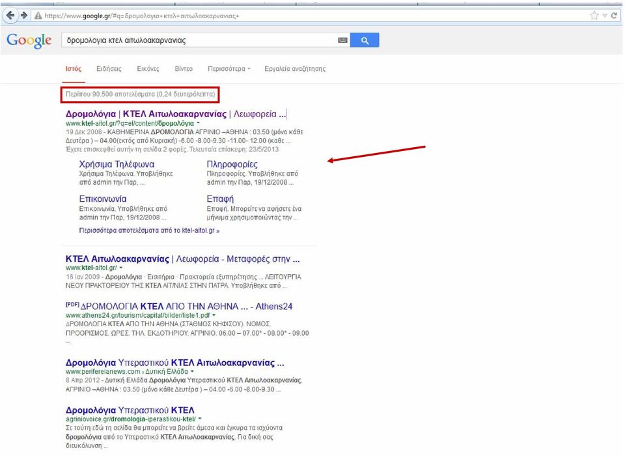
Task: Open result Δρομολόγια Υπεραστικού ΚΤΕΛ from agriniovoice
Action: [130, 410]
